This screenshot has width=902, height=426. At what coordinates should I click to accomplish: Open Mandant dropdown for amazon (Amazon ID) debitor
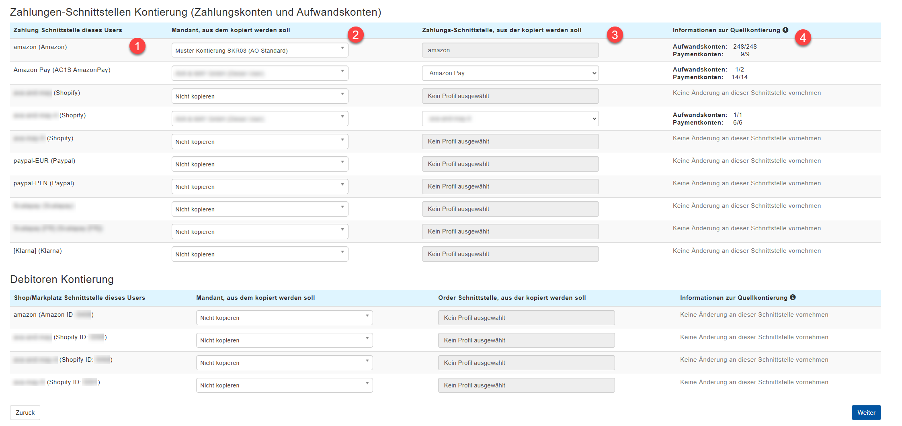[284, 318]
